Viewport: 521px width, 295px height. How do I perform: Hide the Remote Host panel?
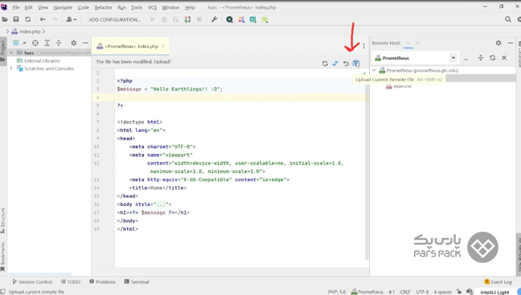click(x=511, y=42)
